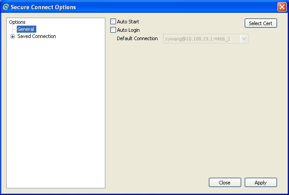
Task: Expand the Saved Connection tree node
Action: tap(12, 37)
